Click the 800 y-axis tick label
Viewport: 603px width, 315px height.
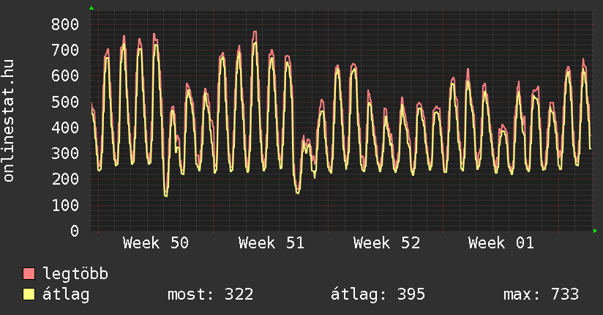[64, 24]
